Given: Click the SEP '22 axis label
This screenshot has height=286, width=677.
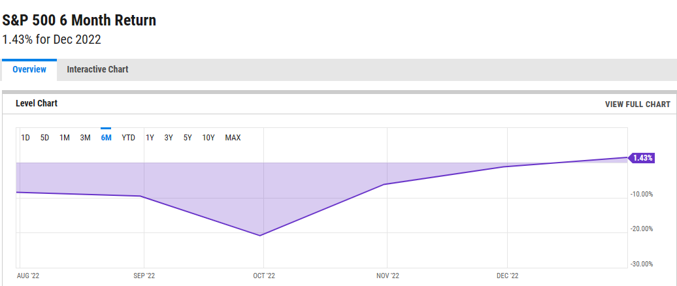Looking at the screenshot, I should pos(144,276).
